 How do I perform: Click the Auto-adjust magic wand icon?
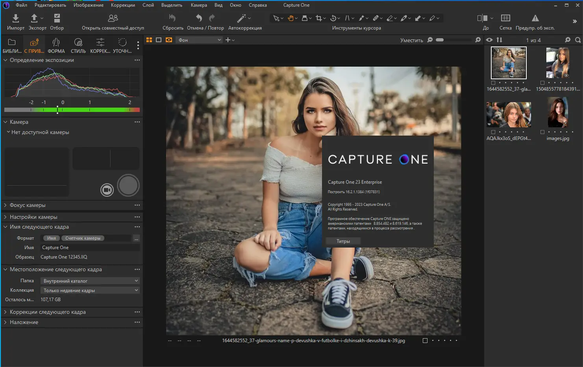pyautogui.click(x=241, y=18)
